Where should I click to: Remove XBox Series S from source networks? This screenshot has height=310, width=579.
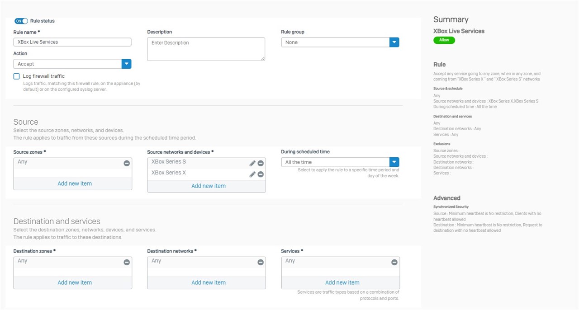[261, 163]
